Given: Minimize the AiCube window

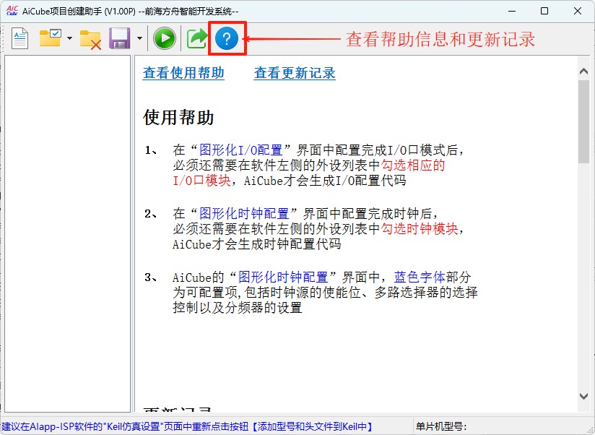Looking at the screenshot, I should click(512, 11).
